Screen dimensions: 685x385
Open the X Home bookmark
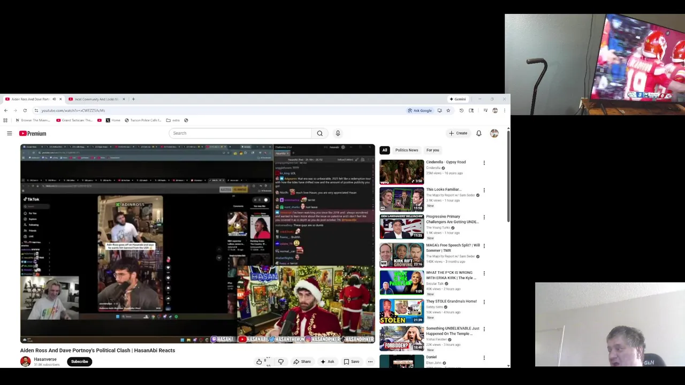tap(113, 120)
